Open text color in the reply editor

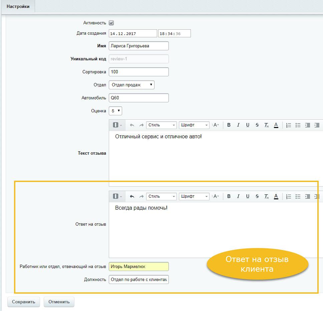[x=276, y=196]
